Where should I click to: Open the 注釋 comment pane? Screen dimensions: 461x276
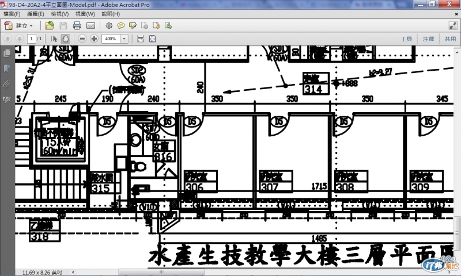(x=428, y=39)
